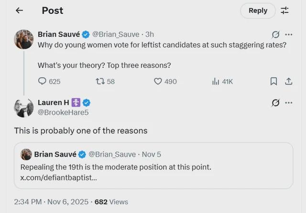Viewport: 306px width, 213px height.
Task: Open Brian Sauvé's profile name link
Action: coord(59,34)
